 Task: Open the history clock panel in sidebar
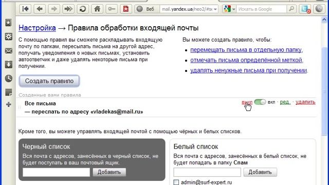[x=9, y=79]
